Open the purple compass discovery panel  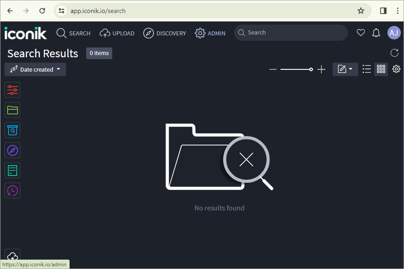click(13, 150)
